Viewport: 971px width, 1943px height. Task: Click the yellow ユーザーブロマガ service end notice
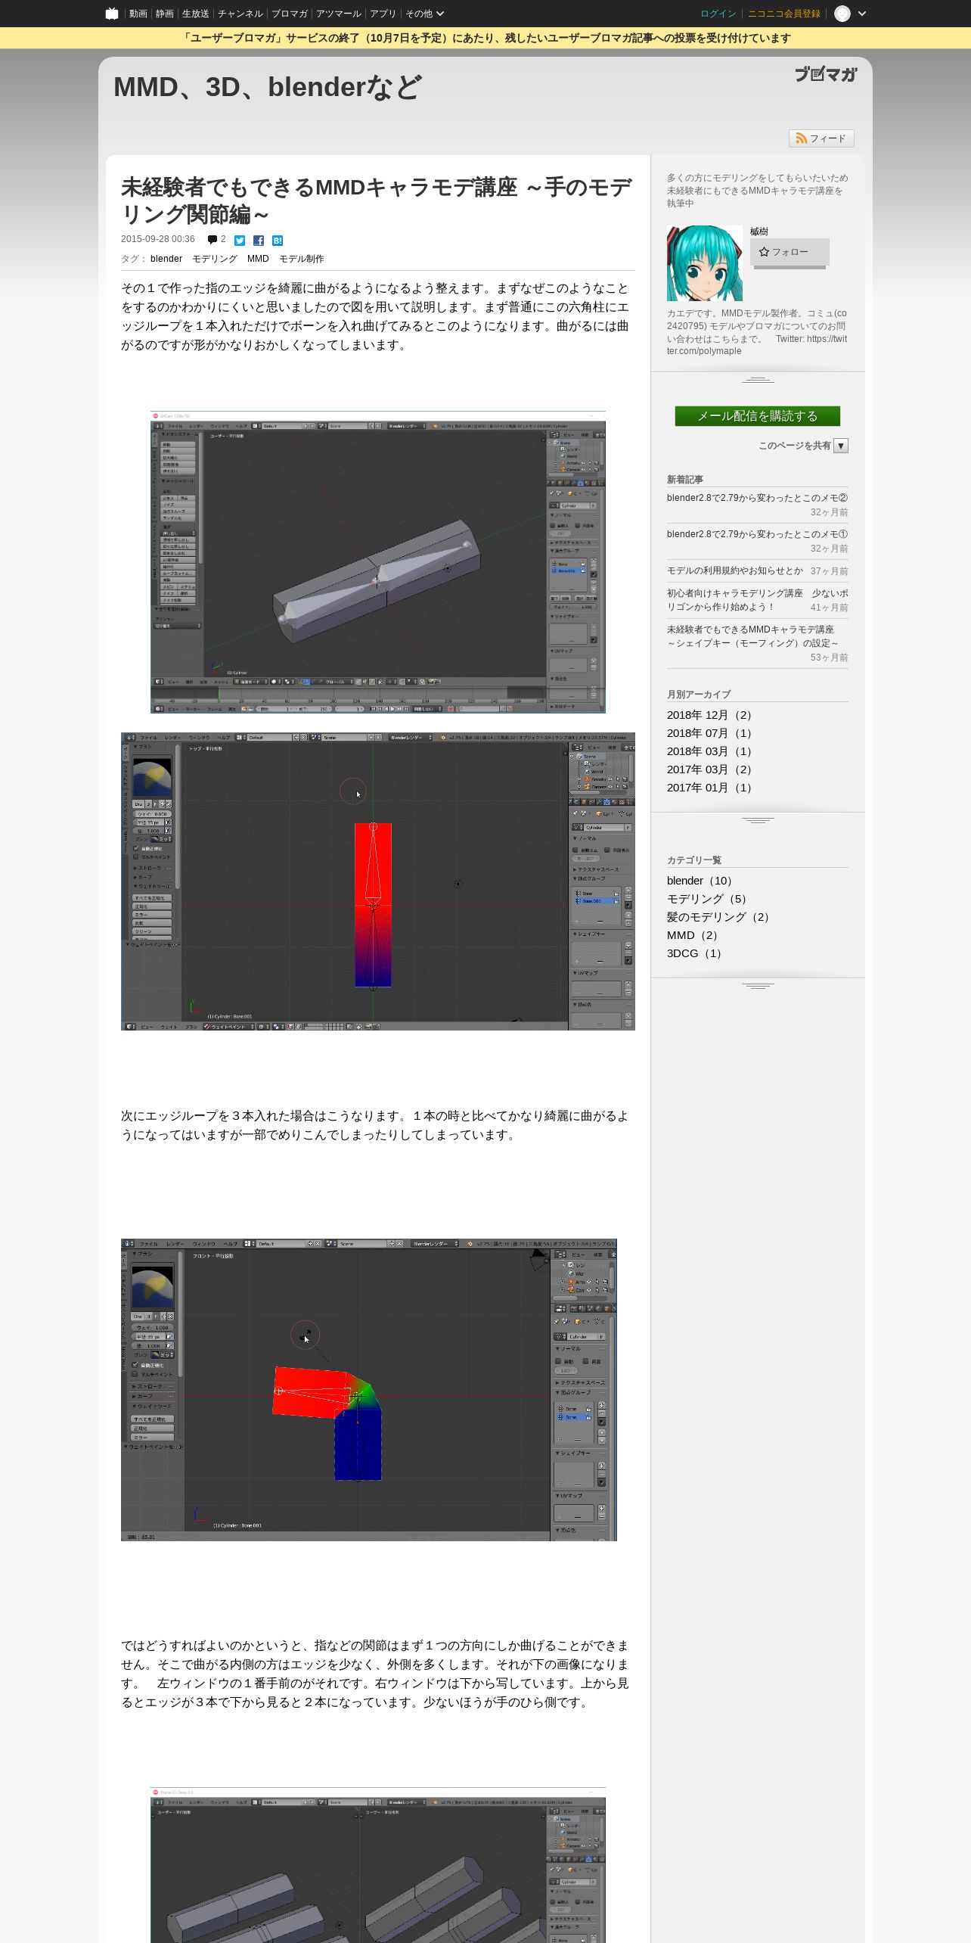click(x=485, y=38)
